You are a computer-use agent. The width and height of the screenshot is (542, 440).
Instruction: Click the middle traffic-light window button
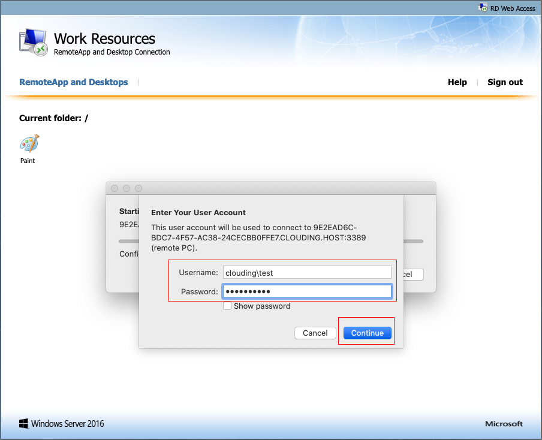tap(127, 188)
